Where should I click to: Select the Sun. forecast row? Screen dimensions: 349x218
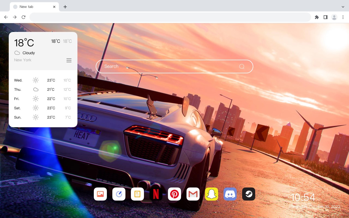point(43,117)
